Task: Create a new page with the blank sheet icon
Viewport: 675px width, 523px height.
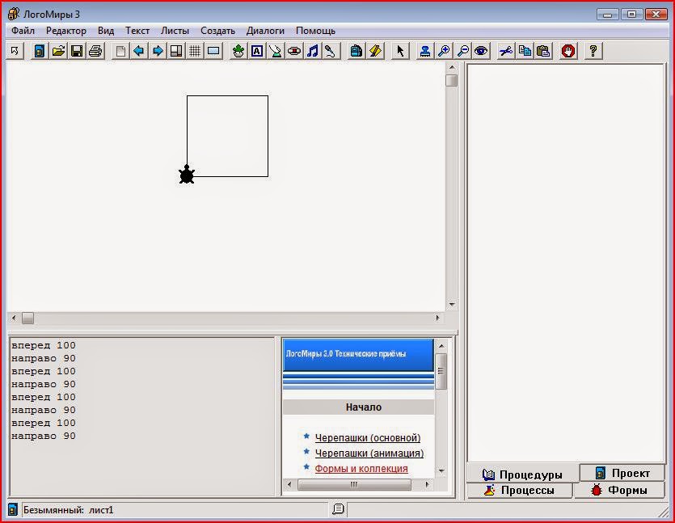Action: [120, 51]
